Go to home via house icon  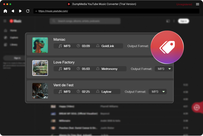[x=5, y=11]
